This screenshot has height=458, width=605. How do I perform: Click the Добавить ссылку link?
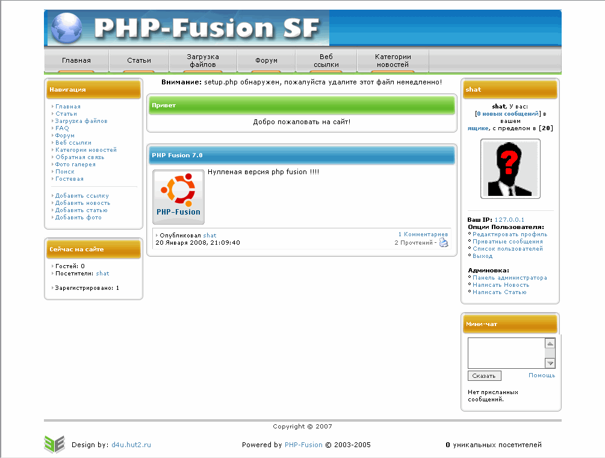(x=82, y=196)
